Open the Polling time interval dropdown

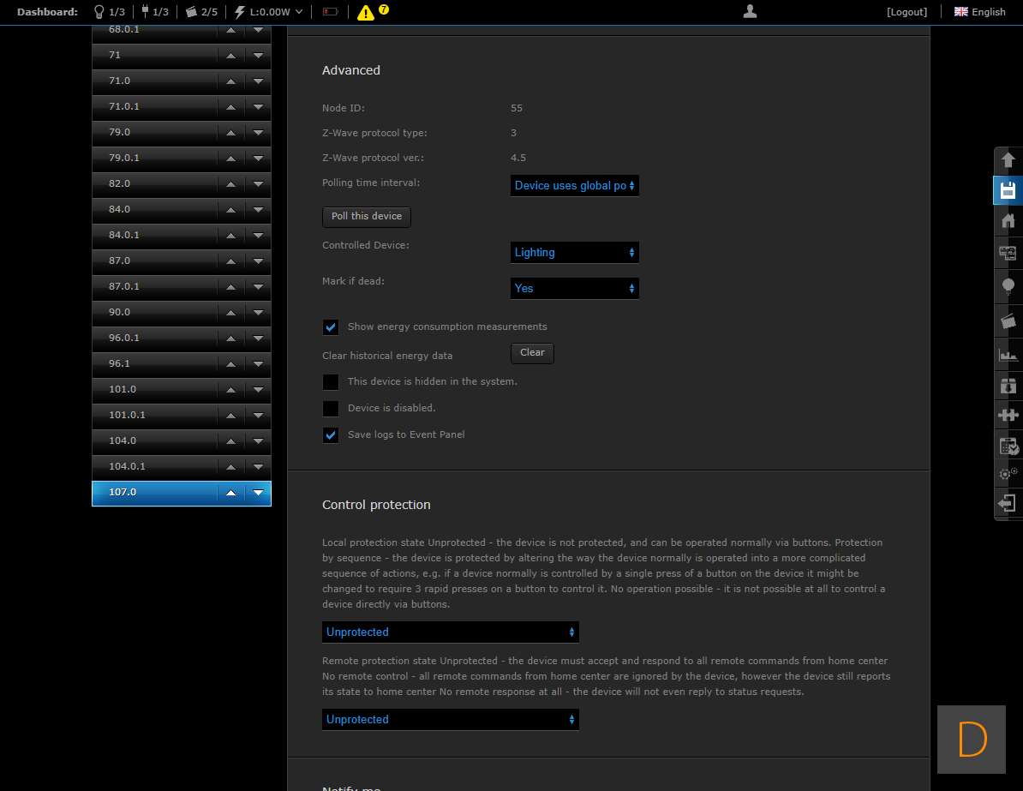[x=574, y=186]
